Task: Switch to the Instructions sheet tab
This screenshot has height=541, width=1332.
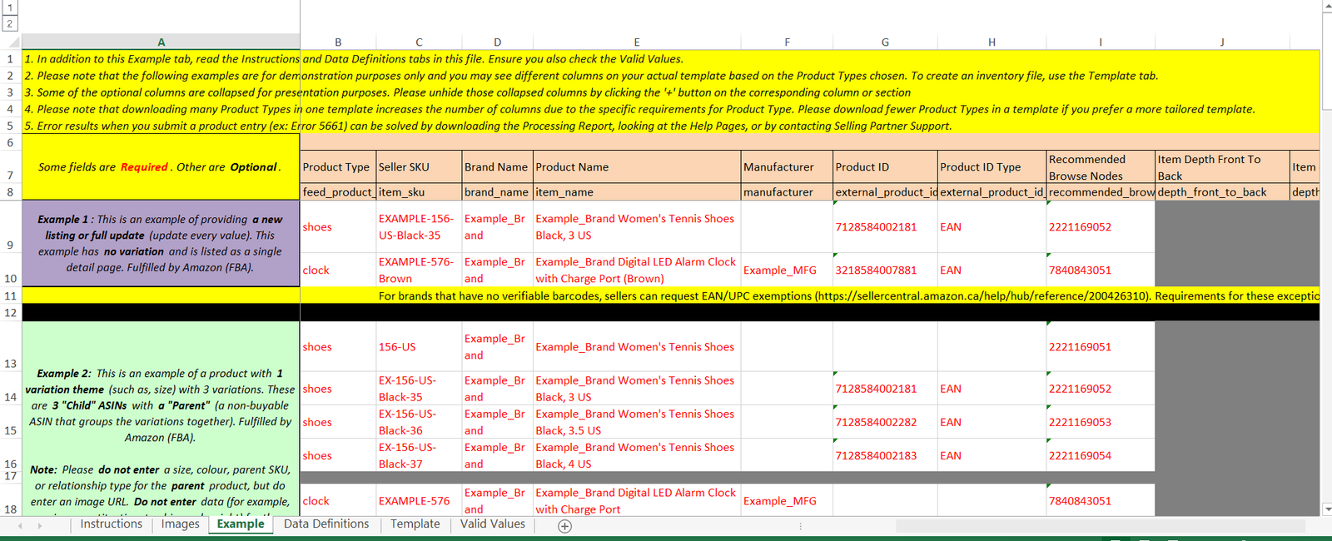Action: (111, 524)
